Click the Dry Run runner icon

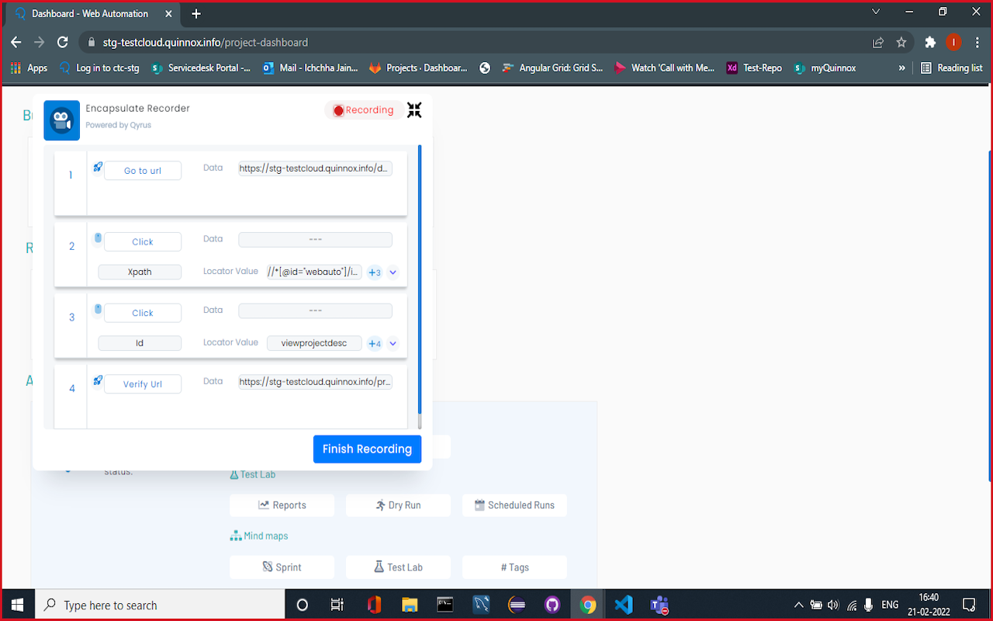tap(381, 505)
